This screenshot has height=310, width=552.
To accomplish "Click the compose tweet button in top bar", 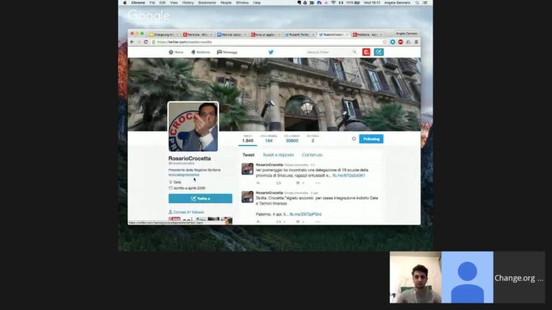I will [379, 52].
